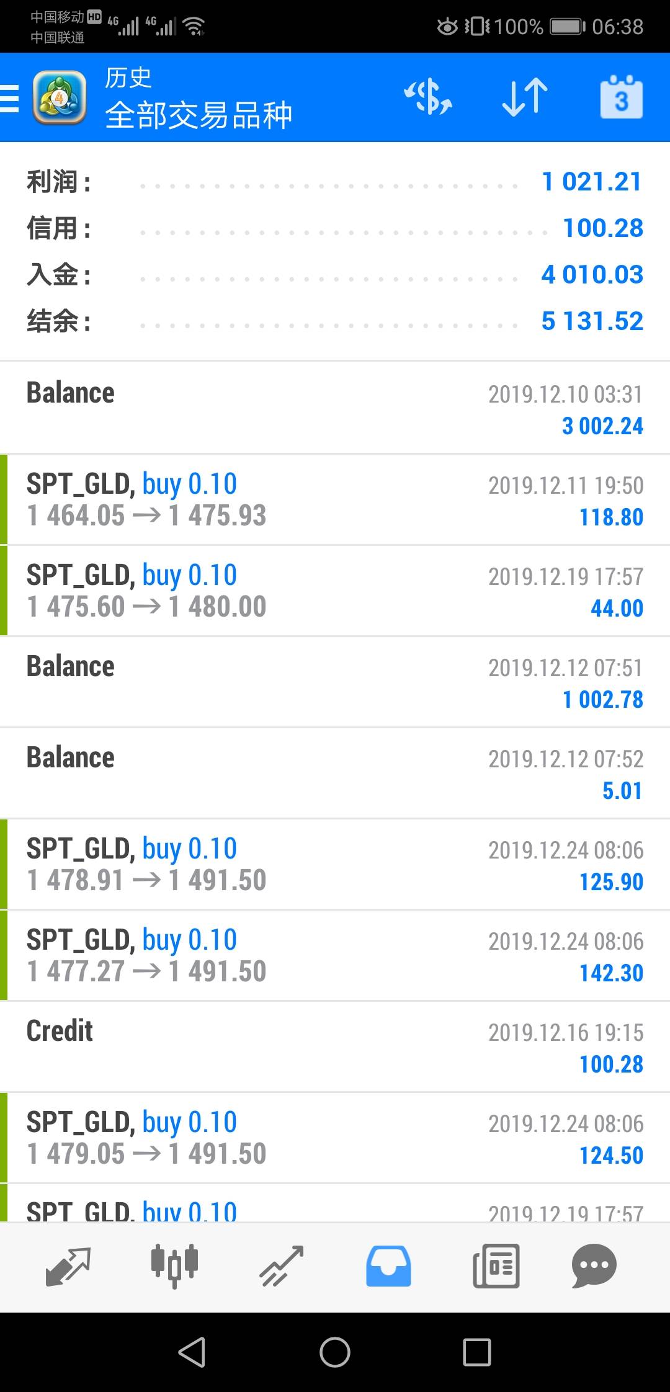Select the SPT_GLD trade with 118.80 profit
Viewport: 670px width, 1392px height.
point(335,500)
